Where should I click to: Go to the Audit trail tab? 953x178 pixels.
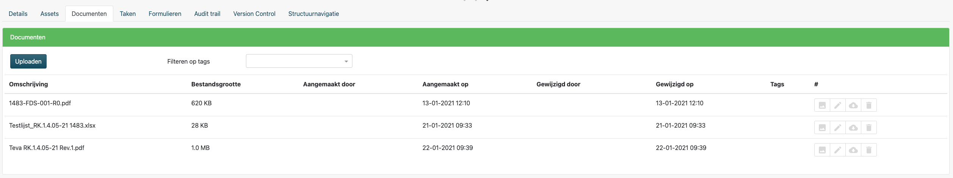[207, 14]
